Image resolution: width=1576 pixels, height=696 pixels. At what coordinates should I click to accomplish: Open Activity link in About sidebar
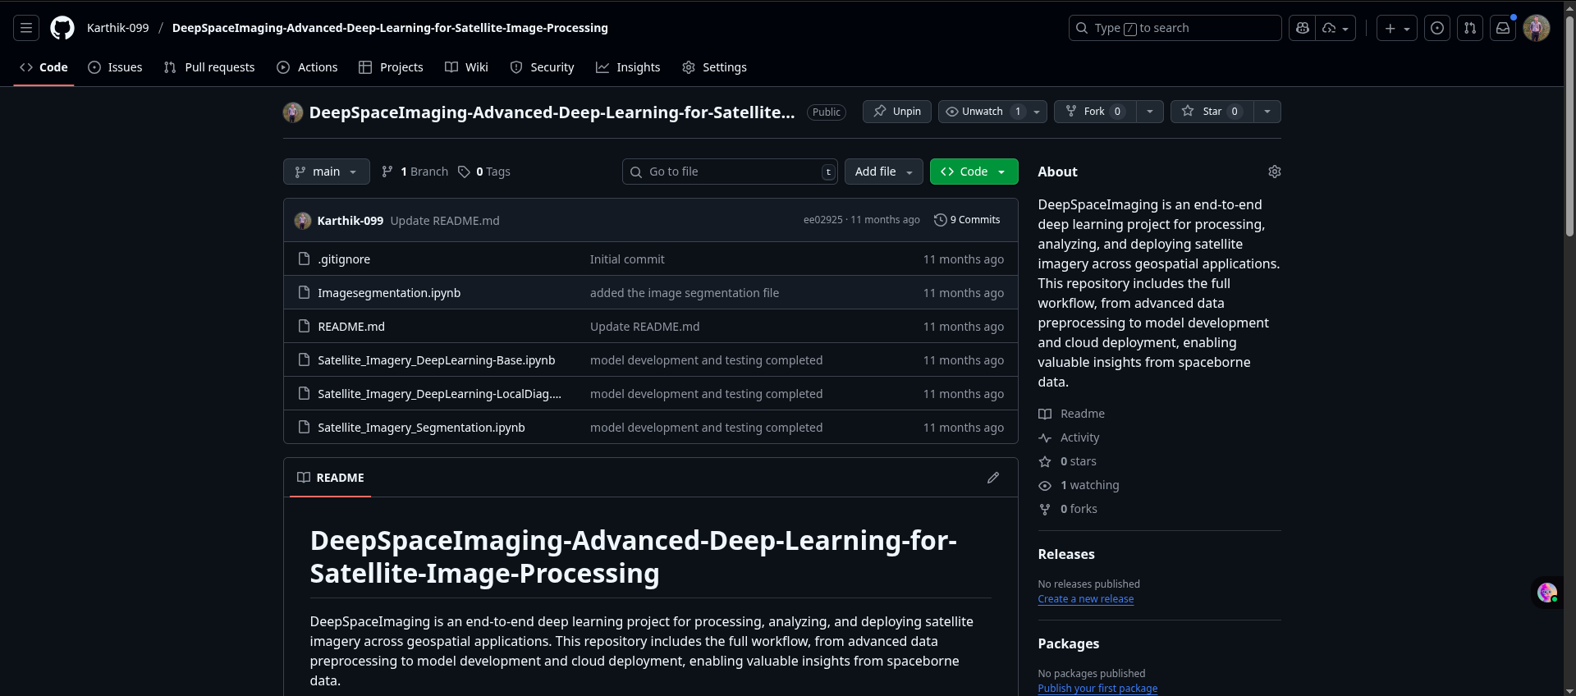click(x=1069, y=437)
